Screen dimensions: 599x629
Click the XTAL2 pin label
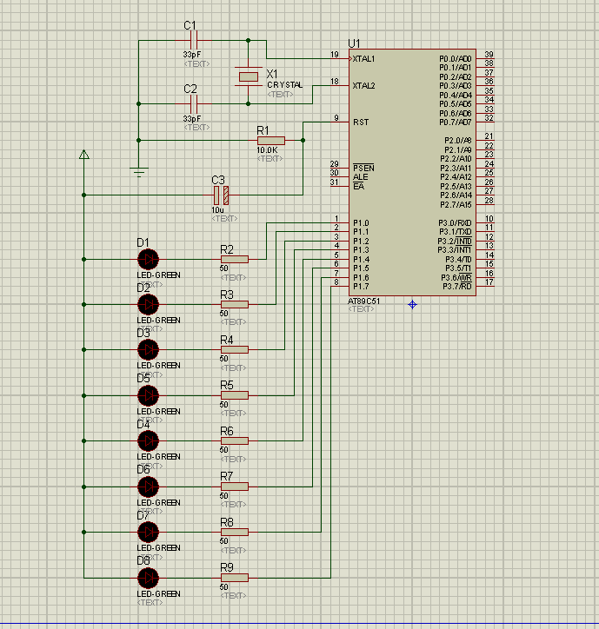point(363,86)
